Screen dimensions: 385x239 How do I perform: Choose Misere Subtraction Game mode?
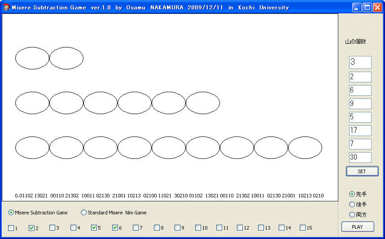(38, 213)
